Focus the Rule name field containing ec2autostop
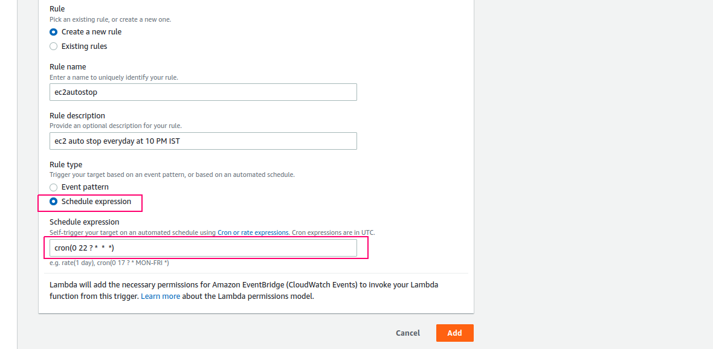Image resolution: width=713 pixels, height=349 pixels. pos(203,92)
